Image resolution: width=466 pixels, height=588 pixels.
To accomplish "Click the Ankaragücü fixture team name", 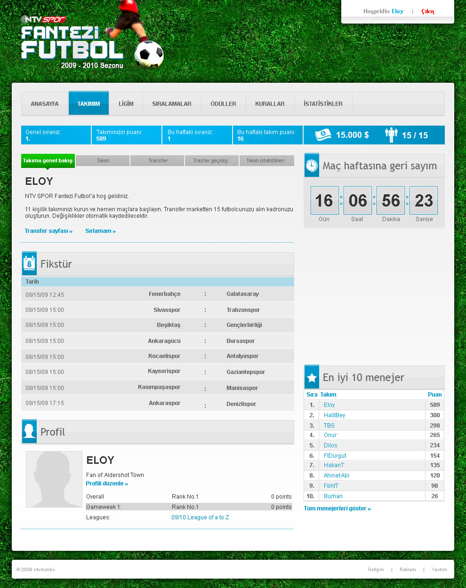I will 164,341.
